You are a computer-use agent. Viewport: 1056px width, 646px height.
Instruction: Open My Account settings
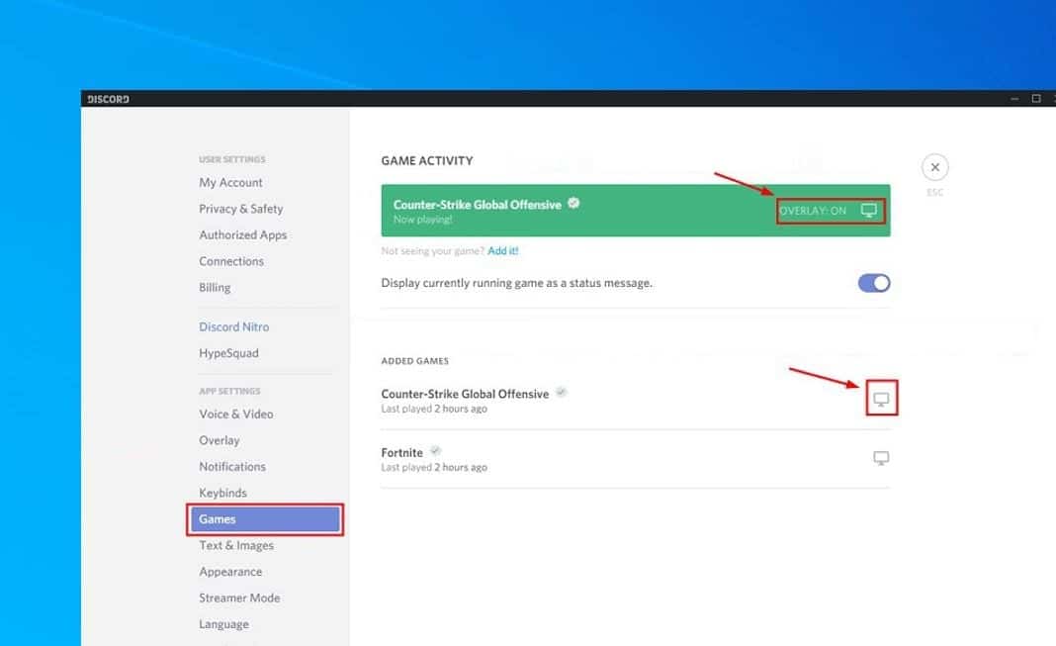tap(230, 183)
